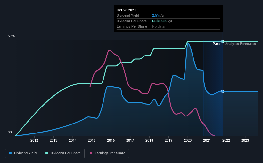263x163 pixels.
Task: Click the 2020 x-axis label
Action: [x=188, y=140]
